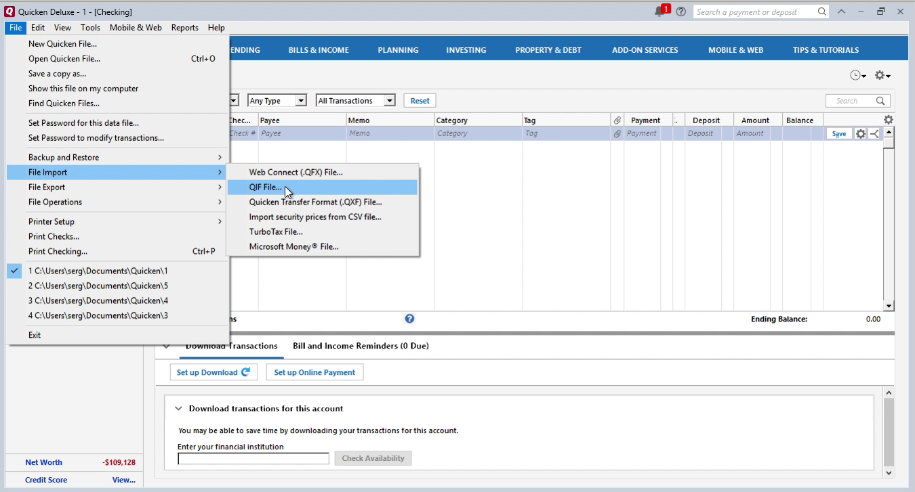Viewport: 915px width, 492px height.
Task: Click the bottom panel scrollbar down arrow
Action: pyautogui.click(x=889, y=473)
